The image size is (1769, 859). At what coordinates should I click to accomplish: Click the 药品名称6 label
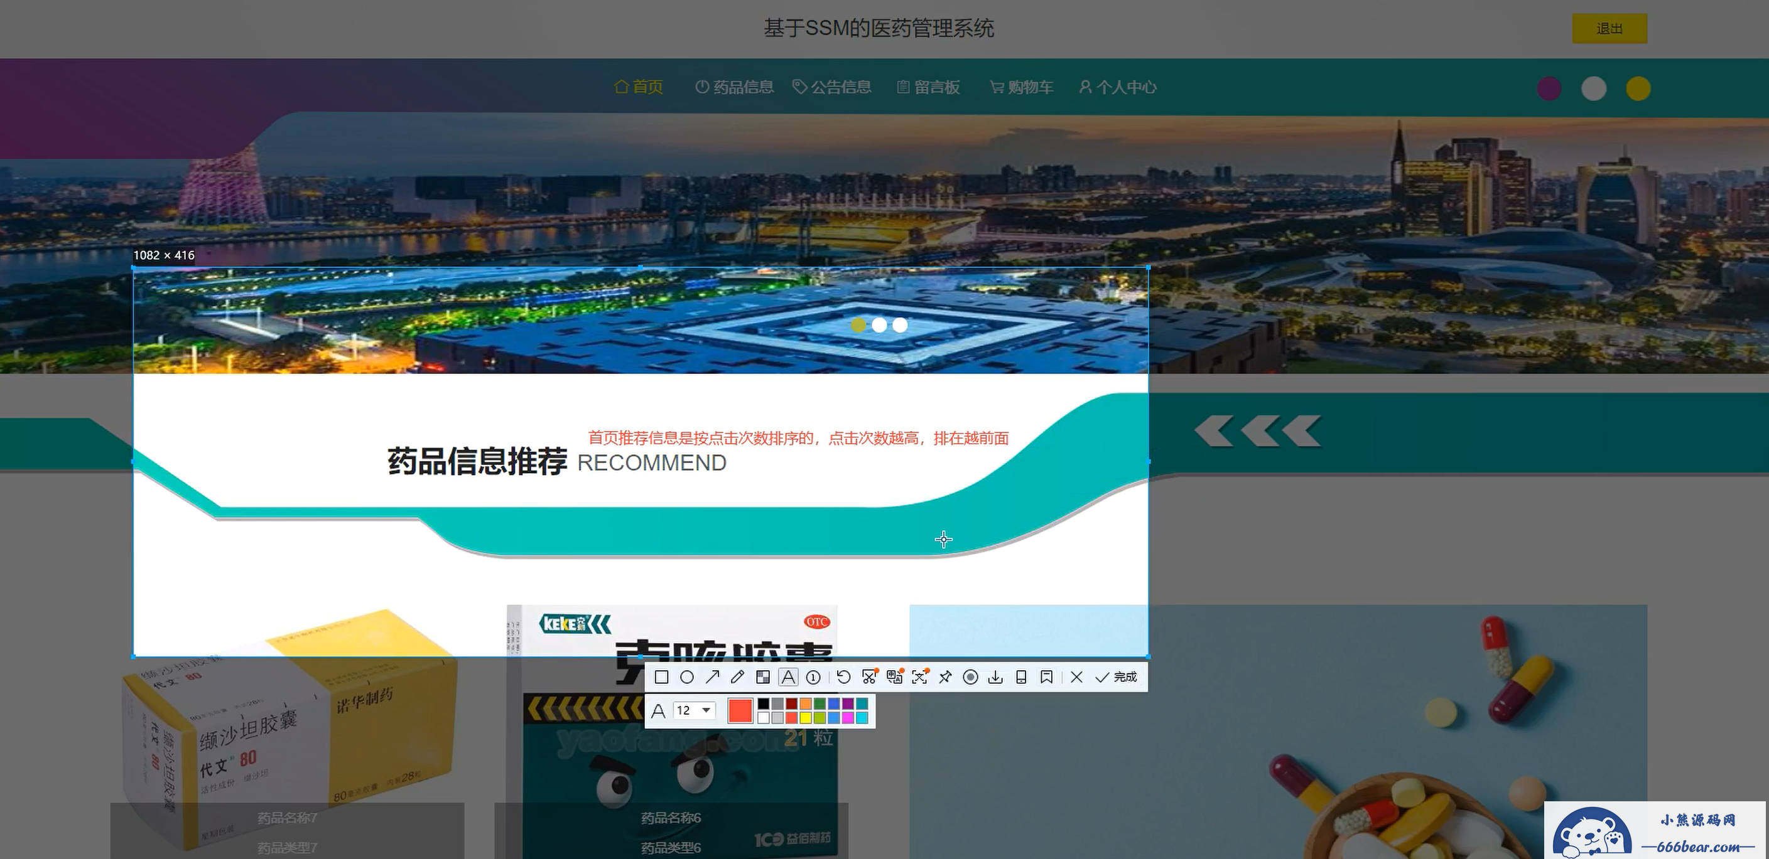coord(671,818)
